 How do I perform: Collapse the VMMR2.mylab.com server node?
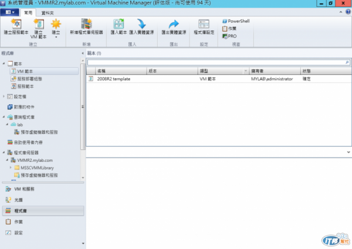(x=7, y=160)
